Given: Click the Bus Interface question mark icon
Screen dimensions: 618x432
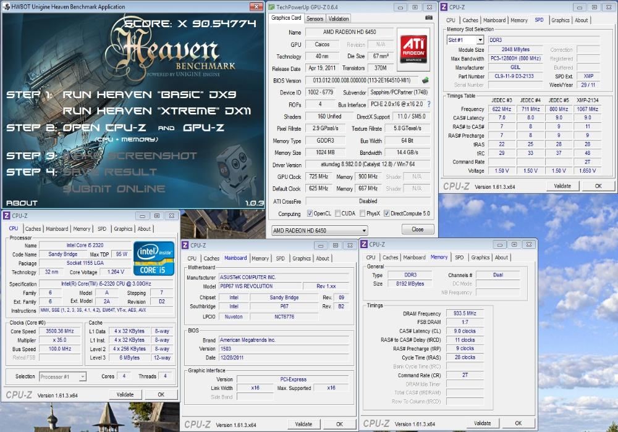Looking at the screenshot, I should (x=429, y=104).
